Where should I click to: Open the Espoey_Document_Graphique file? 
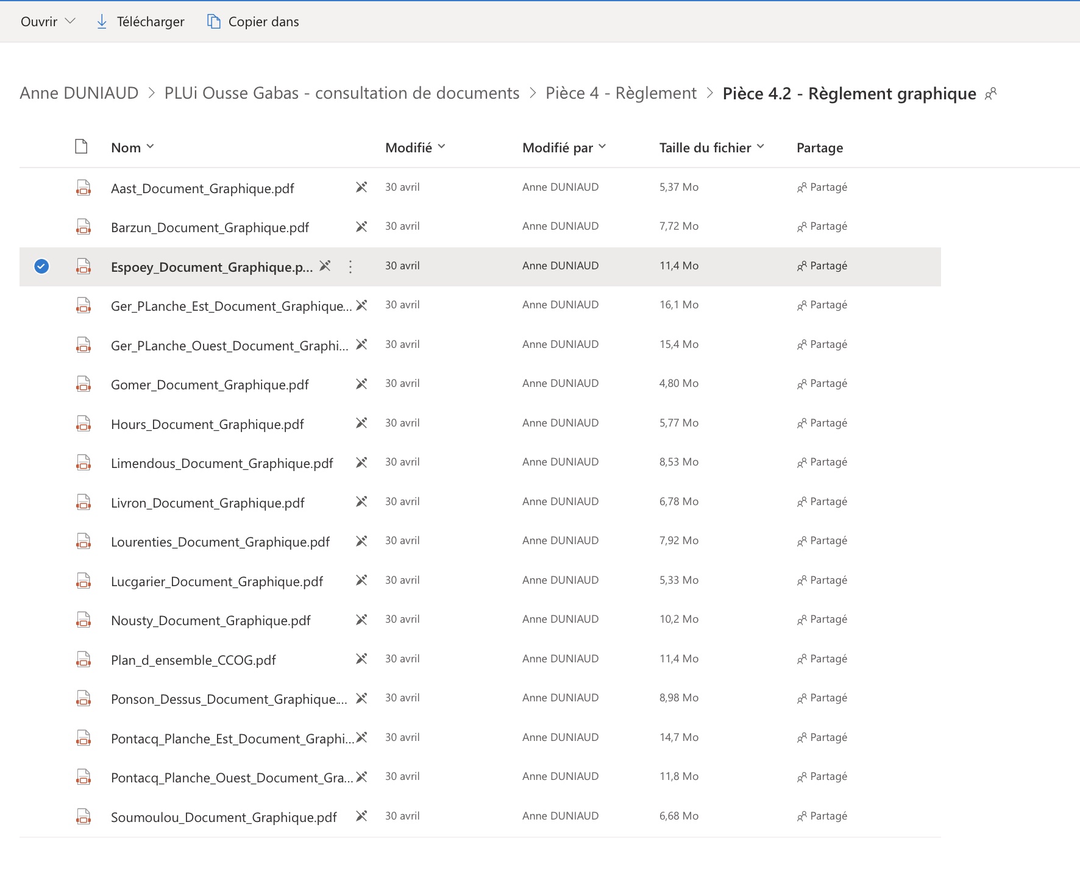click(x=211, y=267)
